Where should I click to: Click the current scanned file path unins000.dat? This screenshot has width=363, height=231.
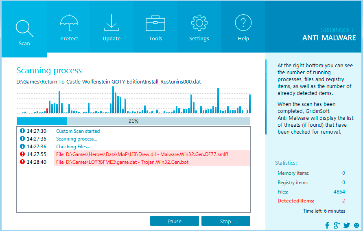(109, 82)
